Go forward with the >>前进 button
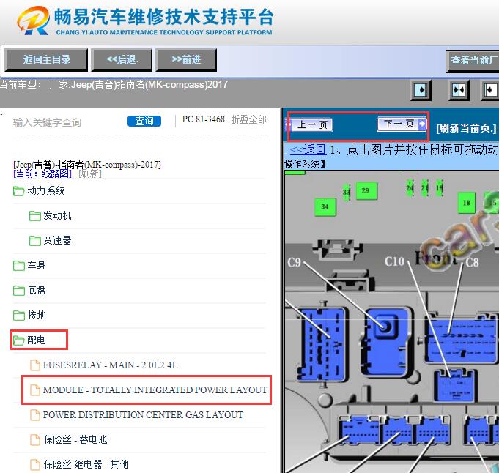This screenshot has width=499, height=473. 186,60
